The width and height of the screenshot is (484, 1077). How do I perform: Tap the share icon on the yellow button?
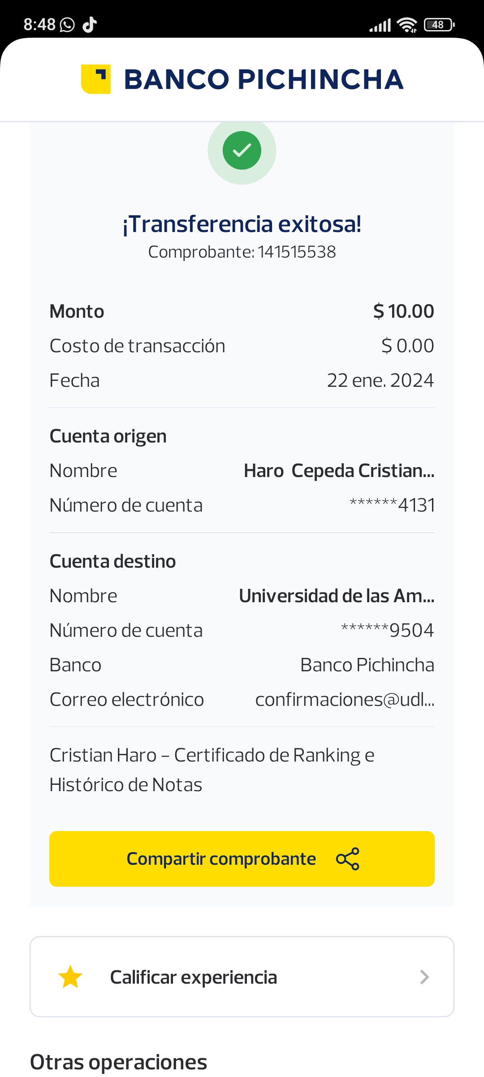(348, 859)
